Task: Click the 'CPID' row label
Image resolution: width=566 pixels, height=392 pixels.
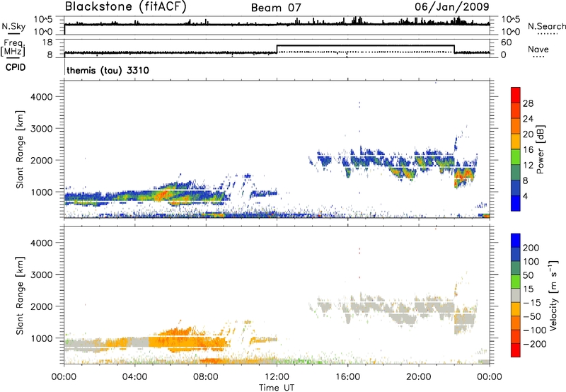Action: tap(16, 67)
